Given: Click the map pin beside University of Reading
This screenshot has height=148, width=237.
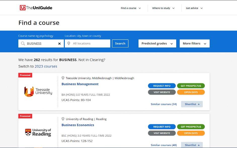Looking at the screenshot, I should click(63, 119).
